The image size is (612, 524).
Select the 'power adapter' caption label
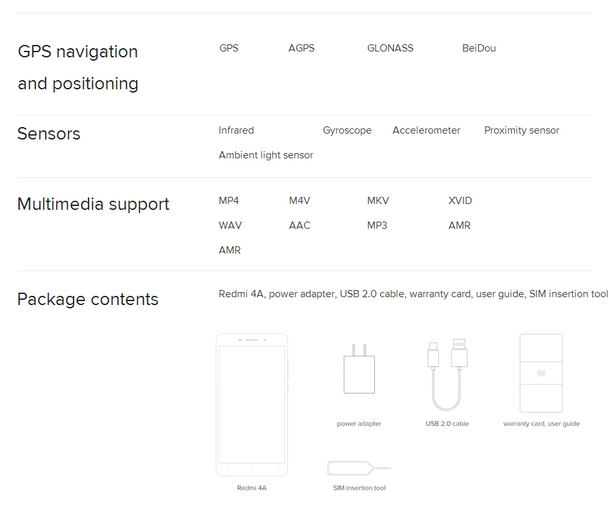click(x=359, y=424)
